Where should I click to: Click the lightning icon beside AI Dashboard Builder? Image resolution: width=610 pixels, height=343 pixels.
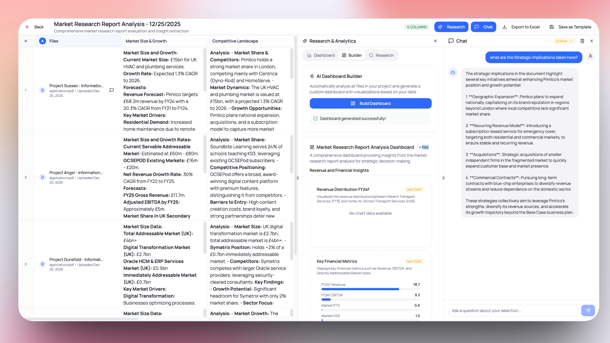(x=312, y=76)
